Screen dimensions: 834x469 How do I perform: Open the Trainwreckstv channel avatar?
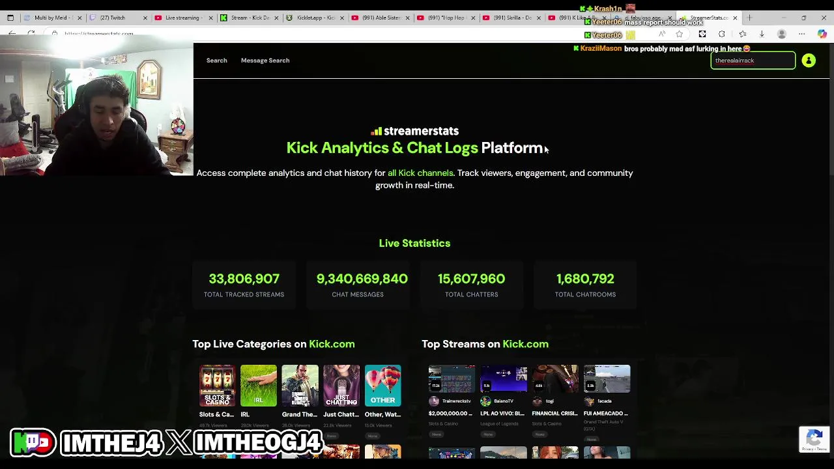tap(433, 401)
